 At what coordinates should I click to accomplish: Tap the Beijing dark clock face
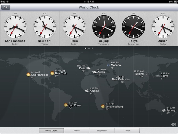[x=104, y=27]
